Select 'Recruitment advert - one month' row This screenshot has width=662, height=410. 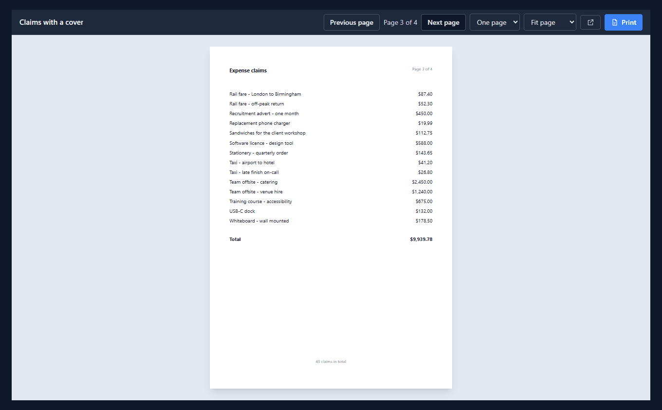click(x=331, y=114)
